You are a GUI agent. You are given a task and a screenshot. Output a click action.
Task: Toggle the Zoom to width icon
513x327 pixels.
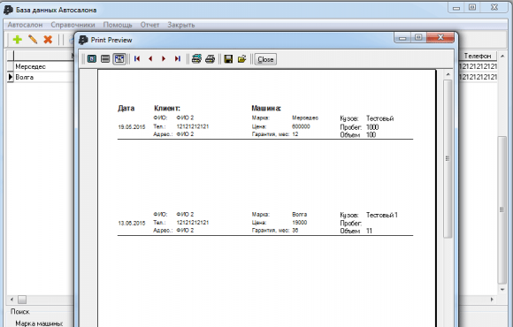click(119, 59)
